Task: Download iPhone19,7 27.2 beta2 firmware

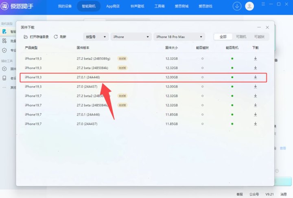Action: [255, 96]
